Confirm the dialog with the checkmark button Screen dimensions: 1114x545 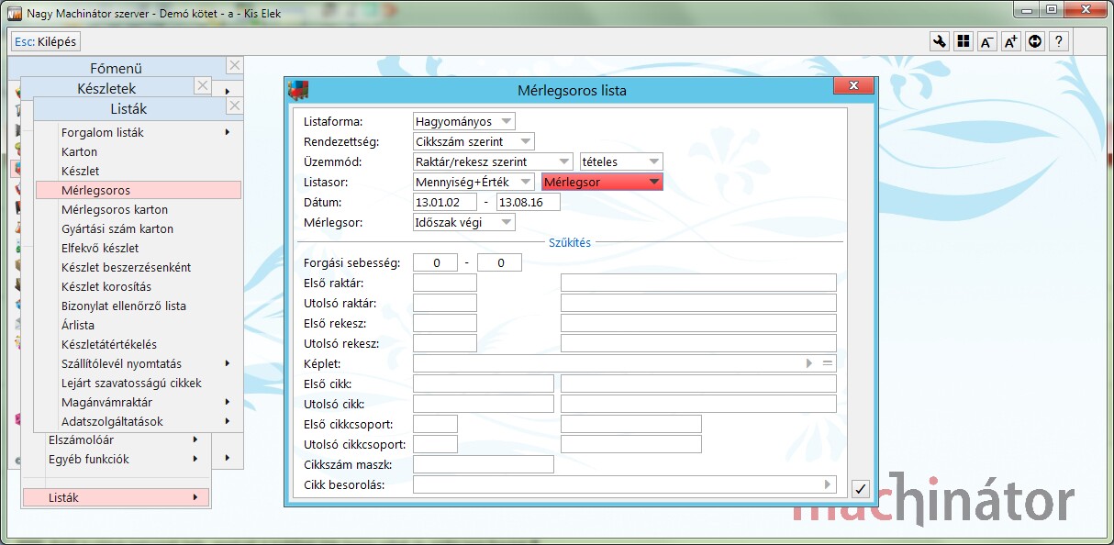(860, 489)
